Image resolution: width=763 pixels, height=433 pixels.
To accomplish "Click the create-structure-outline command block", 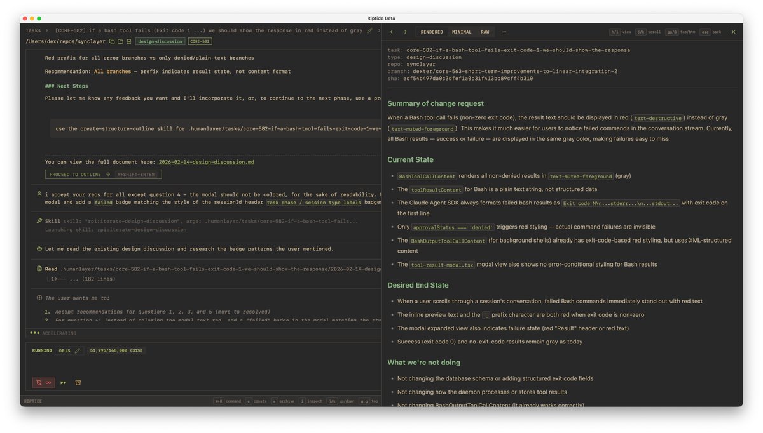I will 216,129.
